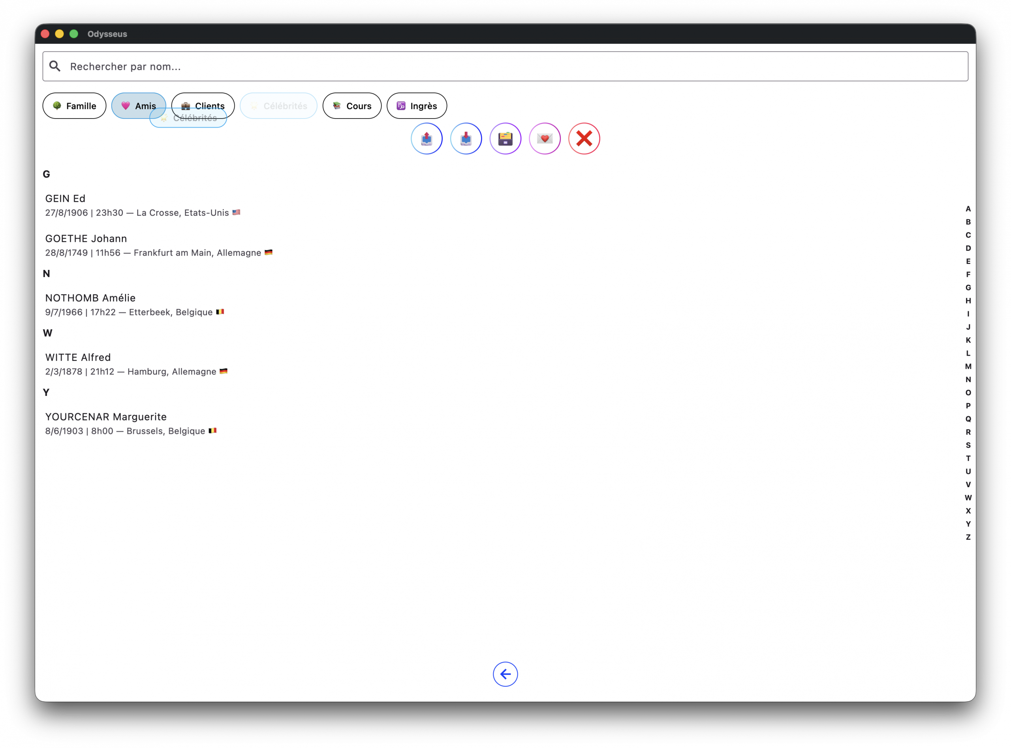Focus the Rechercher par nom search field
This screenshot has height=748, width=1011.
(505, 66)
